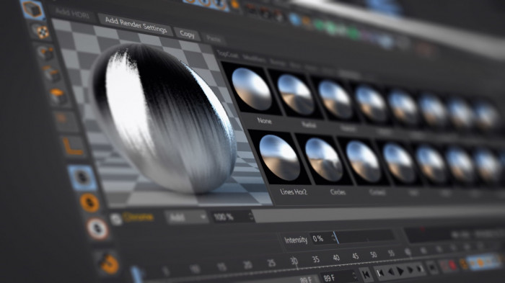Switch to the TopCoat tab
This screenshot has width=505, height=283.
coord(228,55)
